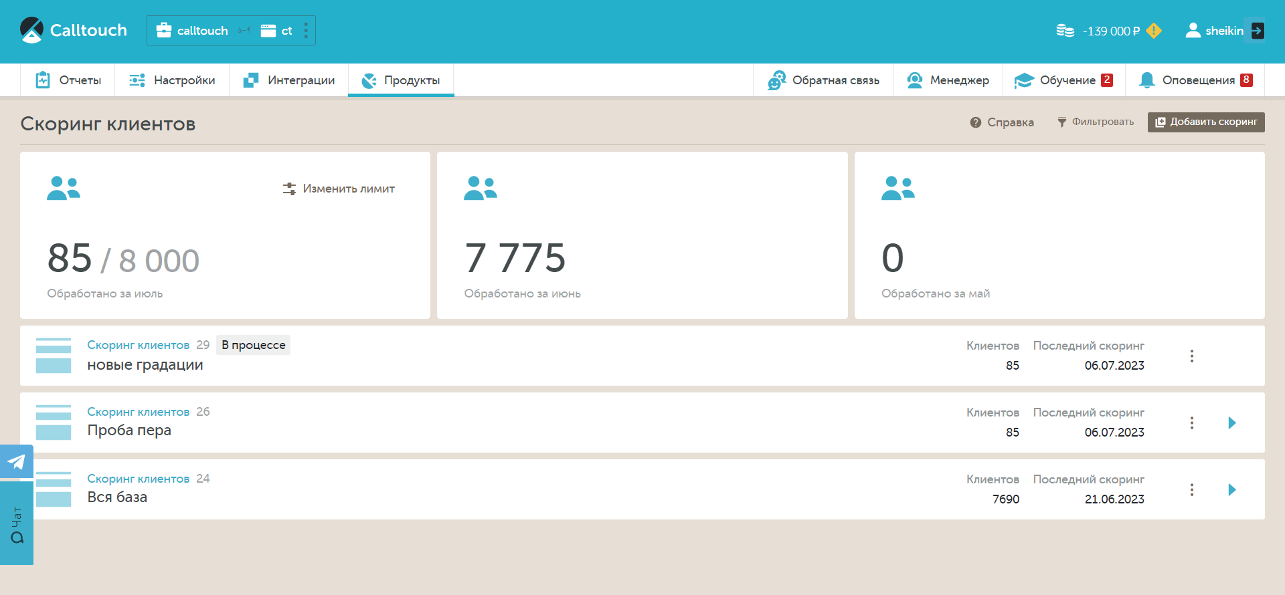This screenshot has width=1285, height=595.
Task: Open the Настройки menu
Action: pyautogui.click(x=172, y=80)
